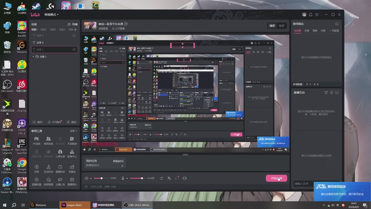The height and width of the screenshot is (209, 371).
Task: Click the stream cover thumbnail
Action: [x=90, y=26]
